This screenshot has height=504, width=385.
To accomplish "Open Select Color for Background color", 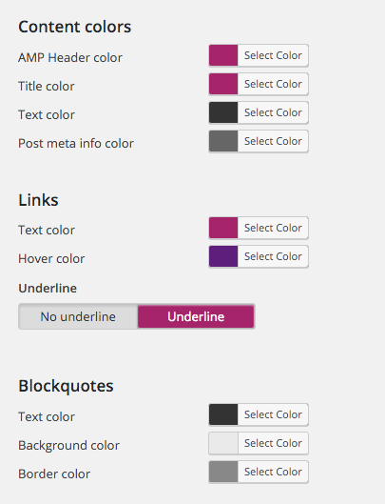I will [273, 443].
